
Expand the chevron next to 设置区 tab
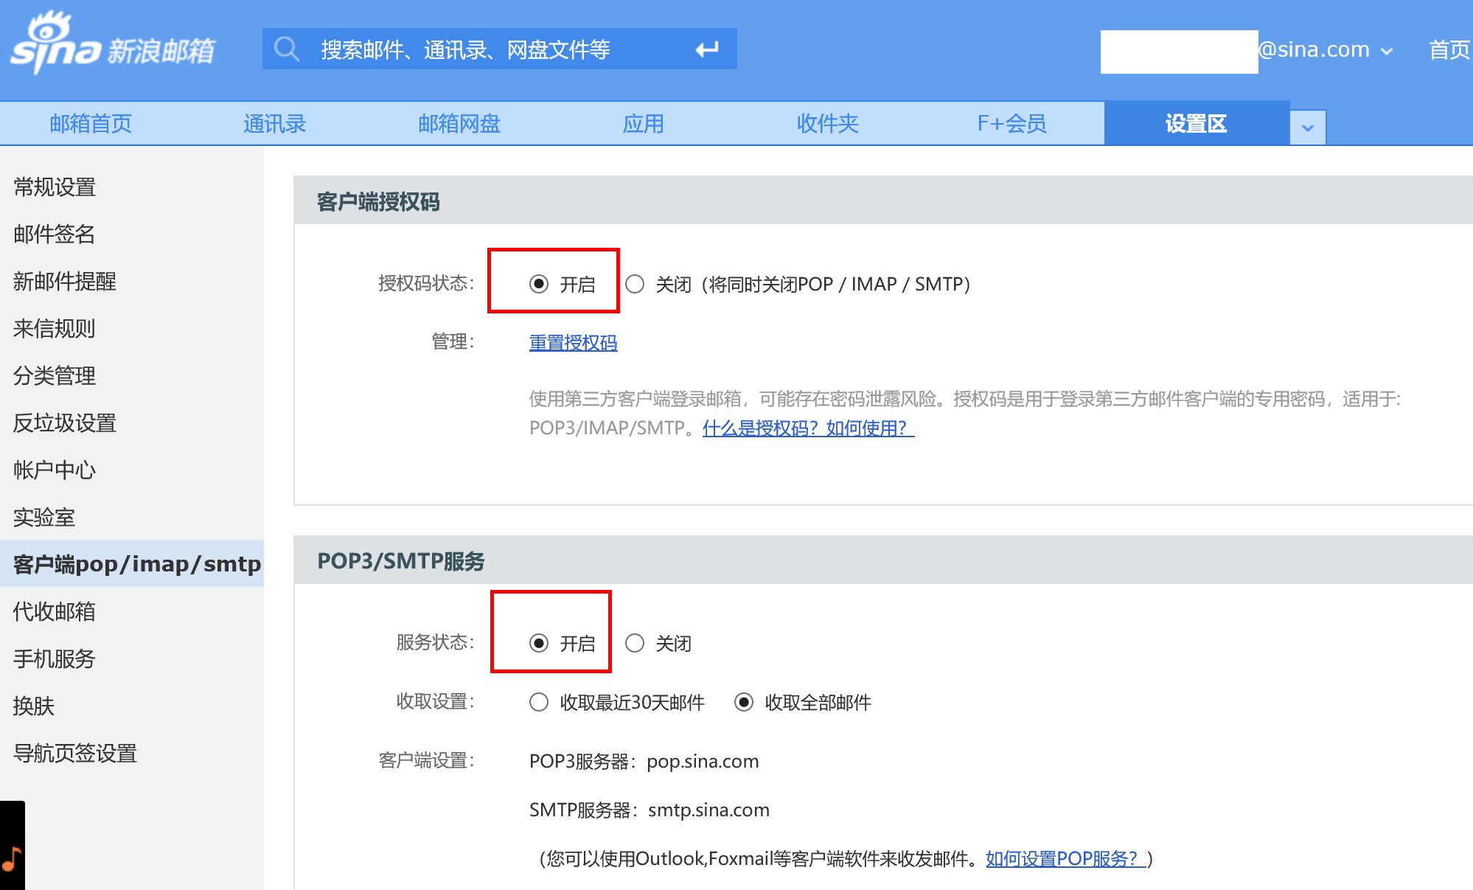[1308, 127]
